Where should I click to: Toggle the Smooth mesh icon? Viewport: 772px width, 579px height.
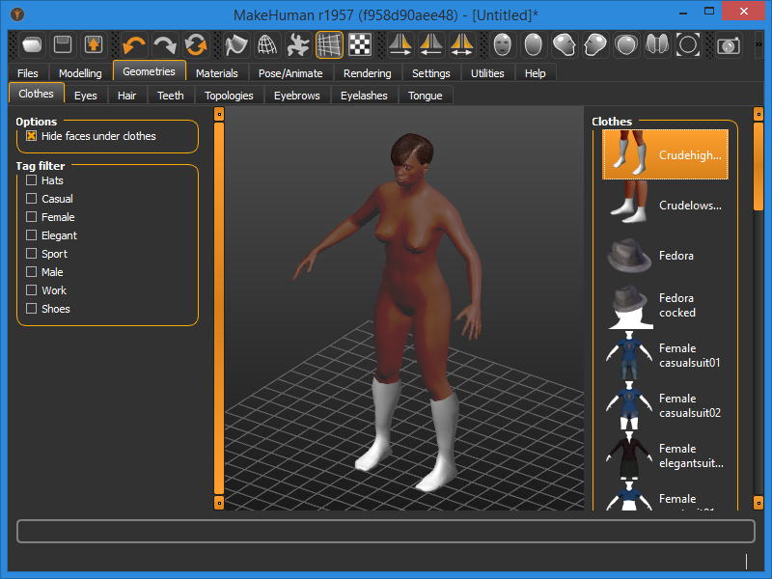pos(235,44)
